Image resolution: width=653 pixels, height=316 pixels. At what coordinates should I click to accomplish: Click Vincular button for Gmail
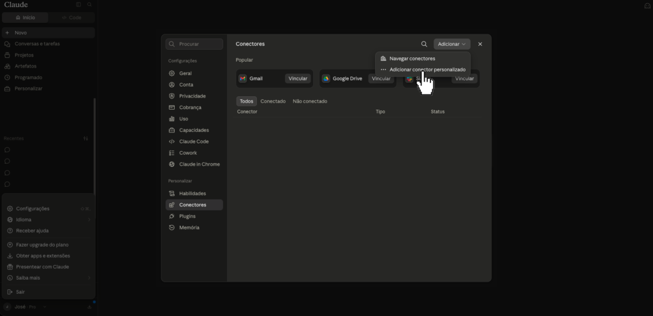coord(298,78)
